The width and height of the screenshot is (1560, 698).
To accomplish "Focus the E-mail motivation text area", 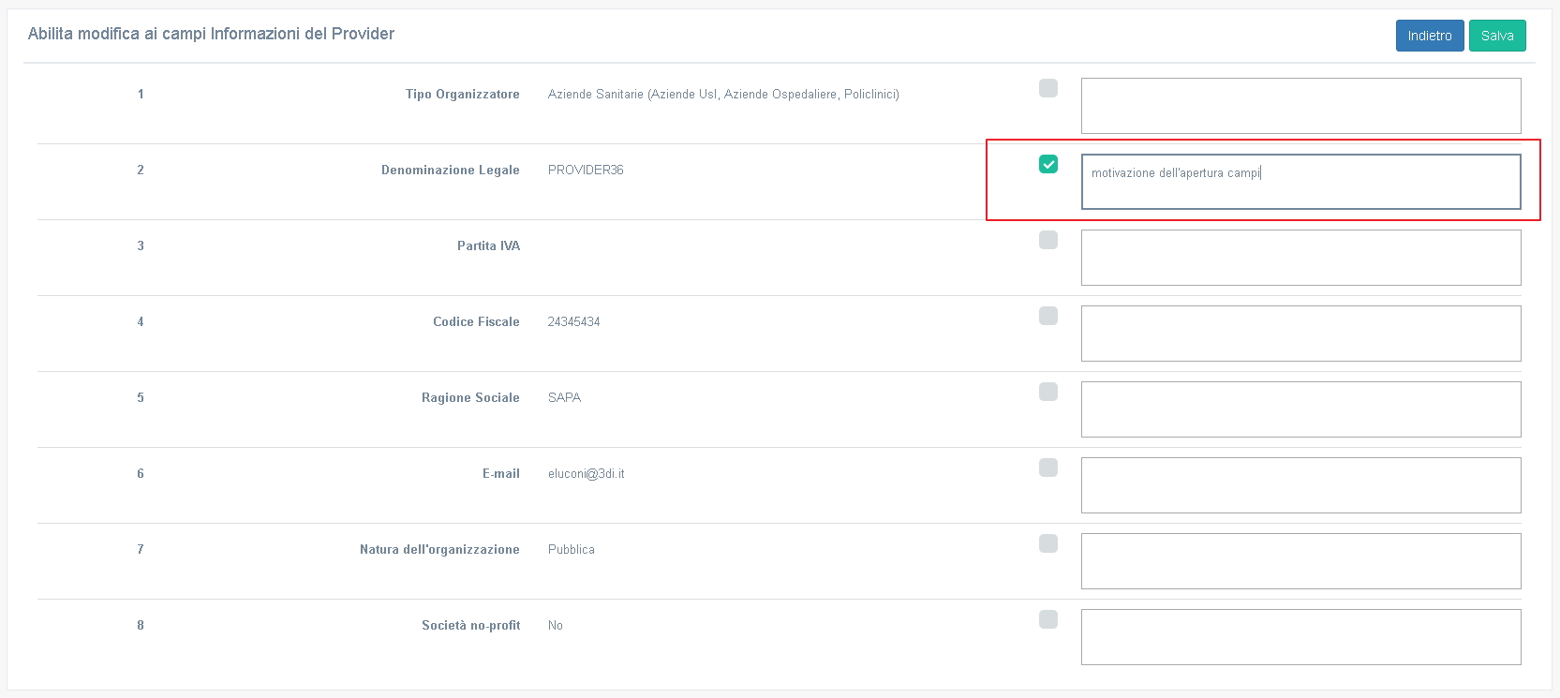I will pyautogui.click(x=1300, y=485).
